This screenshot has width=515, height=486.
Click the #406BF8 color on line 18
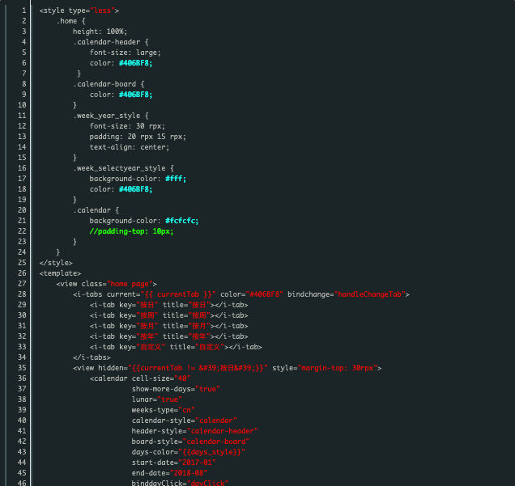(x=136, y=189)
